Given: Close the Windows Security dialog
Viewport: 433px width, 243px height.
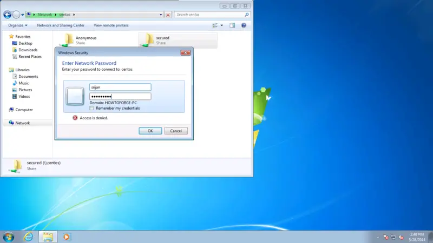Looking at the screenshot, I should tap(185, 52).
